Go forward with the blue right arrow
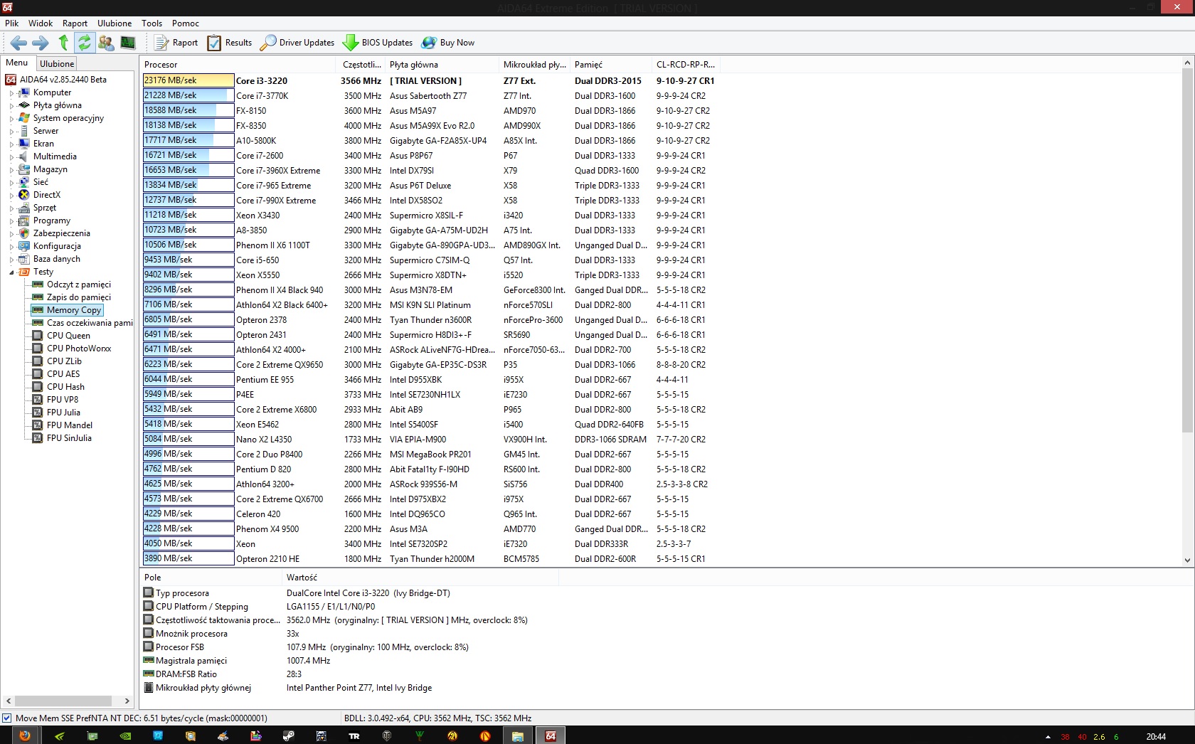Screen dimensions: 1195x744 coord(41,43)
